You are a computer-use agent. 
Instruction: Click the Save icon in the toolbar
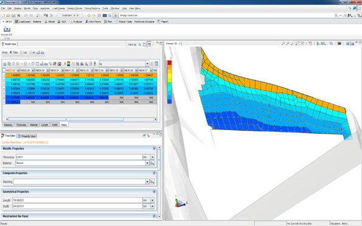point(13,15)
